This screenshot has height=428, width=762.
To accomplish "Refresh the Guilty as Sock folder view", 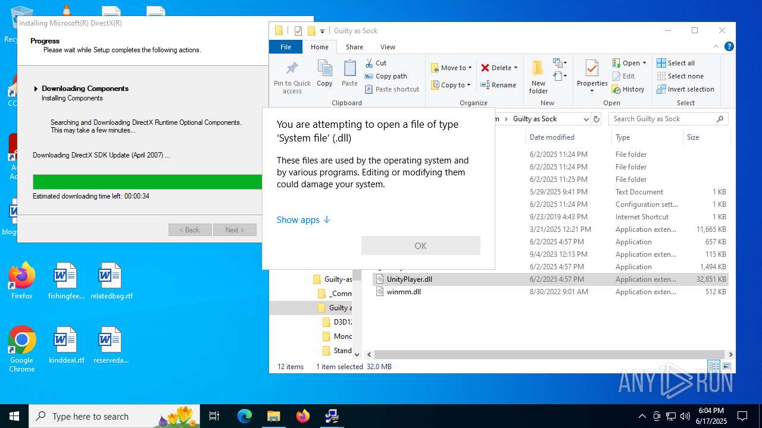I will click(597, 119).
